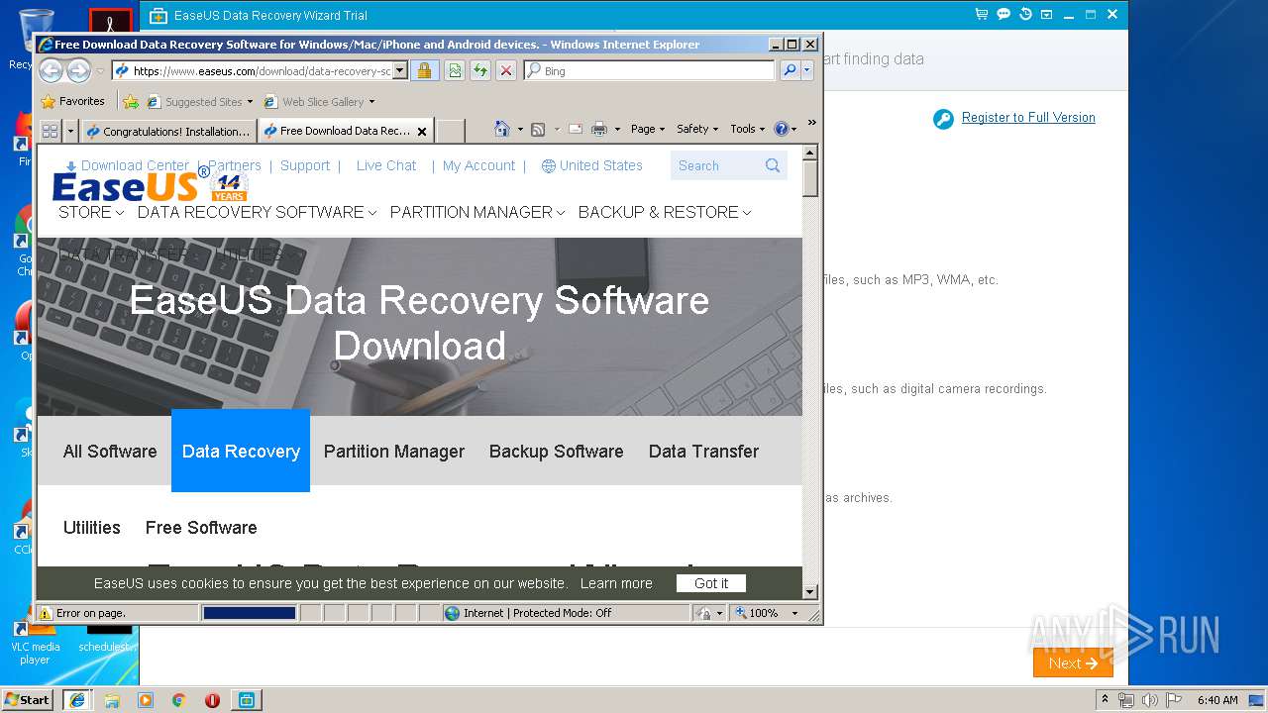Click the volume speaker tray icon
The width and height of the screenshot is (1268, 713).
point(1149,700)
